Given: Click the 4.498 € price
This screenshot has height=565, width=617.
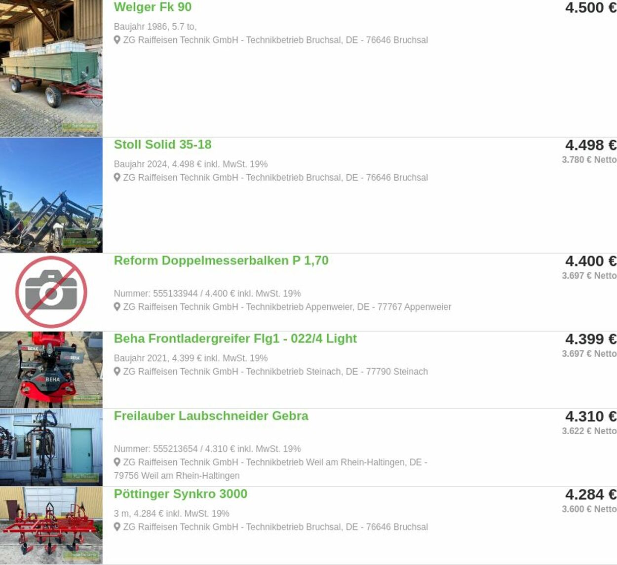Looking at the screenshot, I should pos(591,145).
